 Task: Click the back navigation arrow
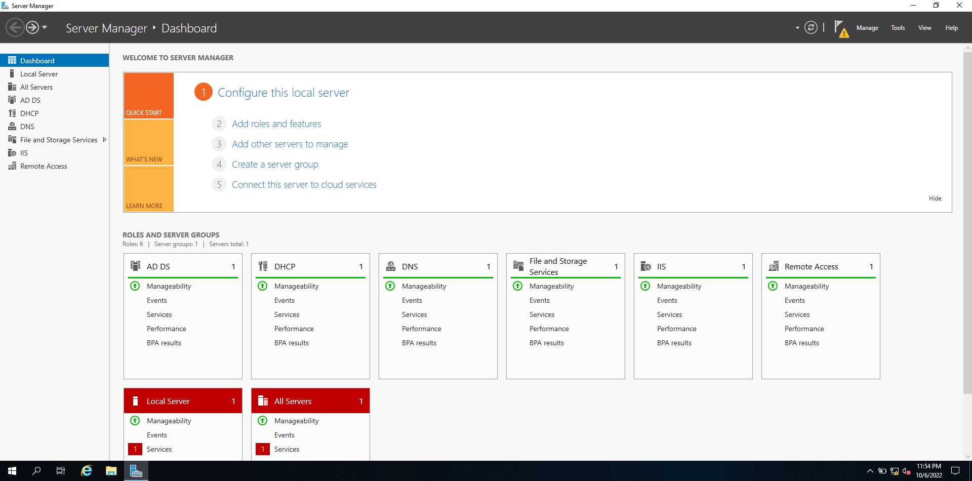tap(15, 27)
